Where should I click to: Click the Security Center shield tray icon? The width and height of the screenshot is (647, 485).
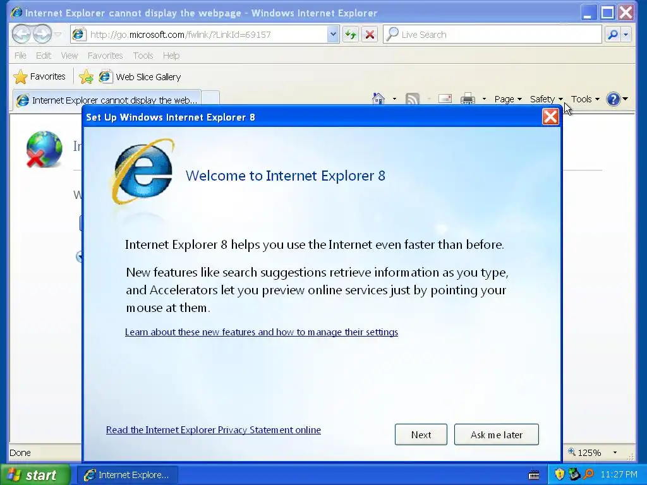(560, 474)
